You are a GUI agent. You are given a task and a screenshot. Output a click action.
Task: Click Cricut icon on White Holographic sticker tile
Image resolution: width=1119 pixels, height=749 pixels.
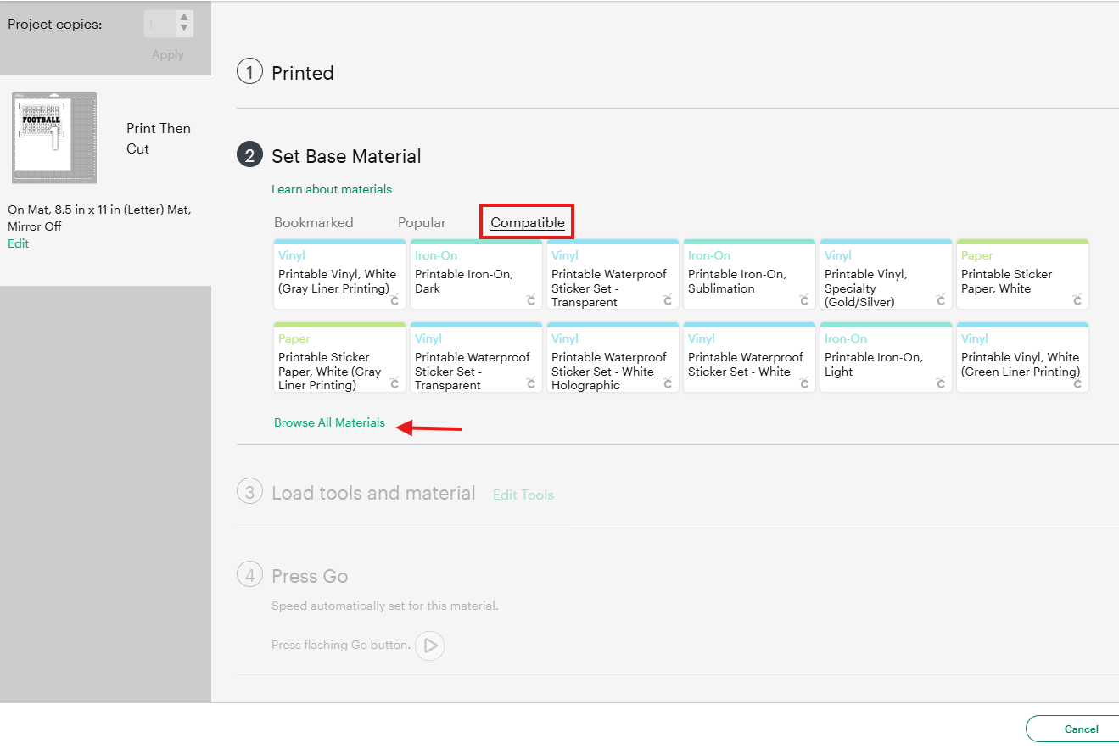coord(669,383)
